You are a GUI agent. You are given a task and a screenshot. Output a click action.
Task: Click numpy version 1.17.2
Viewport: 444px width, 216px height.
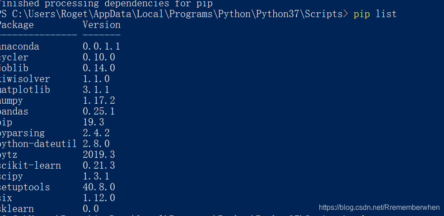[x=99, y=101]
